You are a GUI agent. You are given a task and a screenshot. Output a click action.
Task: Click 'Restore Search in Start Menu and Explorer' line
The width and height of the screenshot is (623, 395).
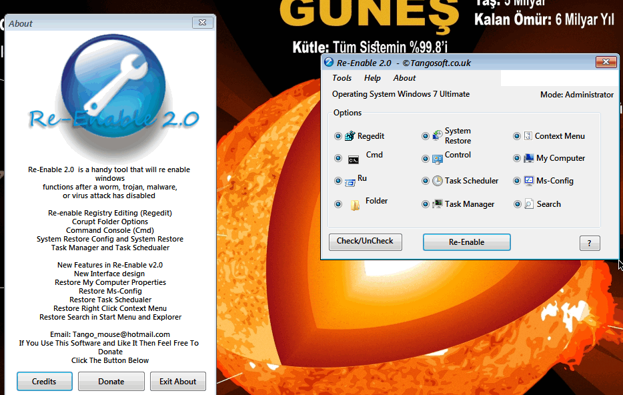click(x=110, y=317)
